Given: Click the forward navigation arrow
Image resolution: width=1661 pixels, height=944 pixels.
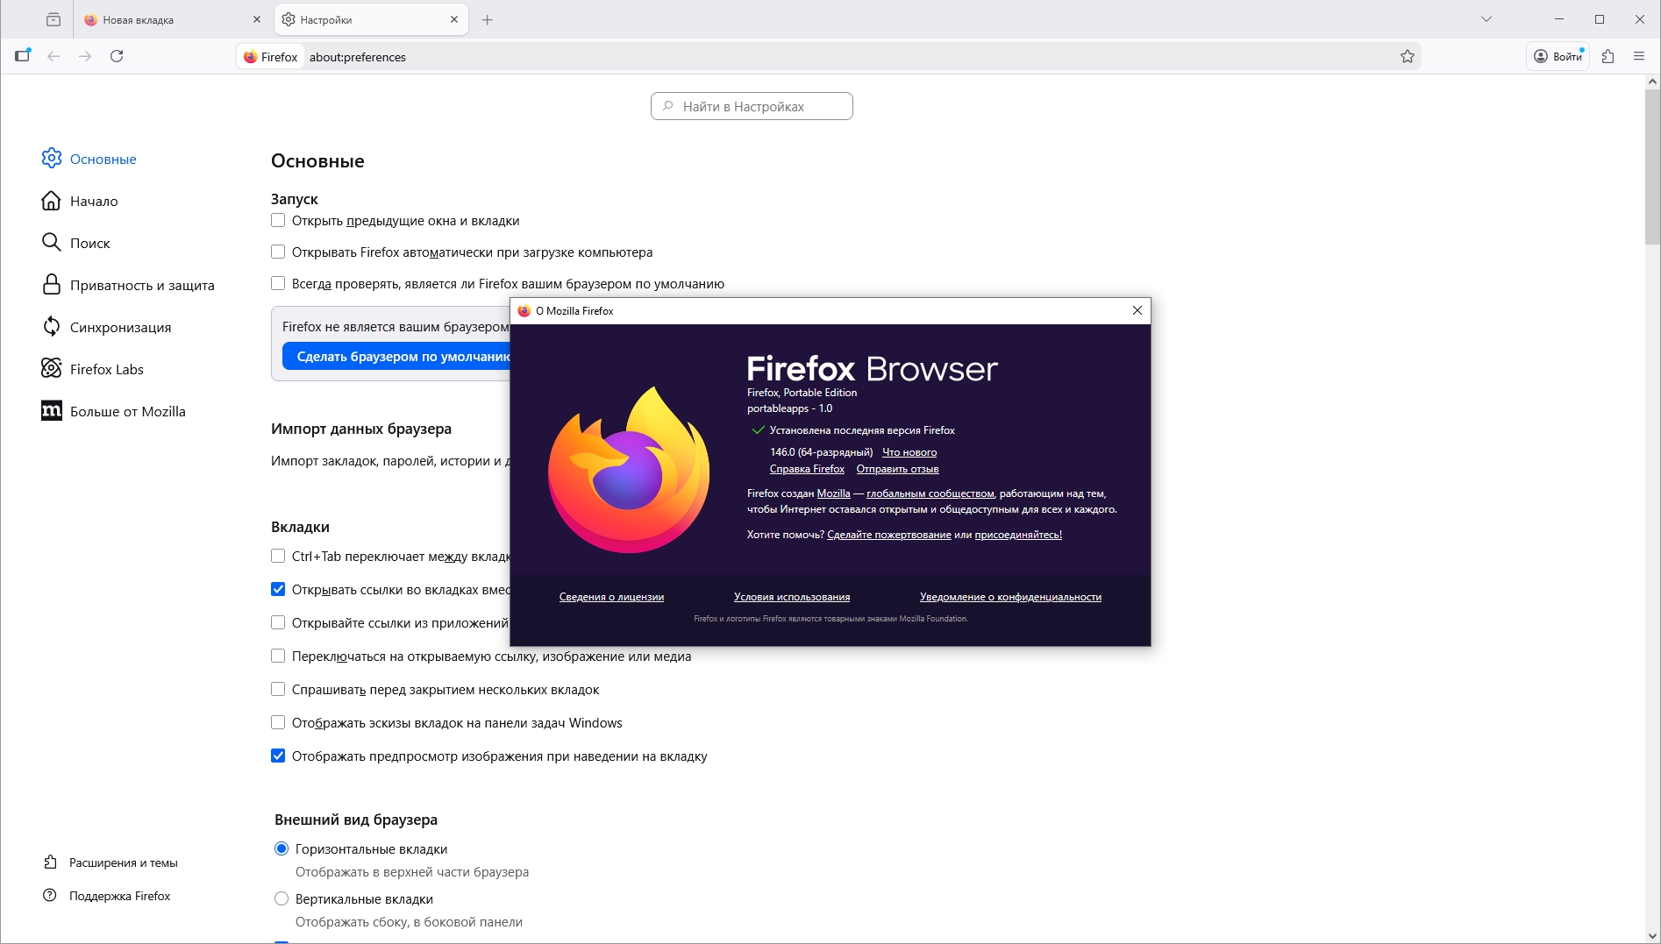Looking at the screenshot, I should pyautogui.click(x=85, y=56).
